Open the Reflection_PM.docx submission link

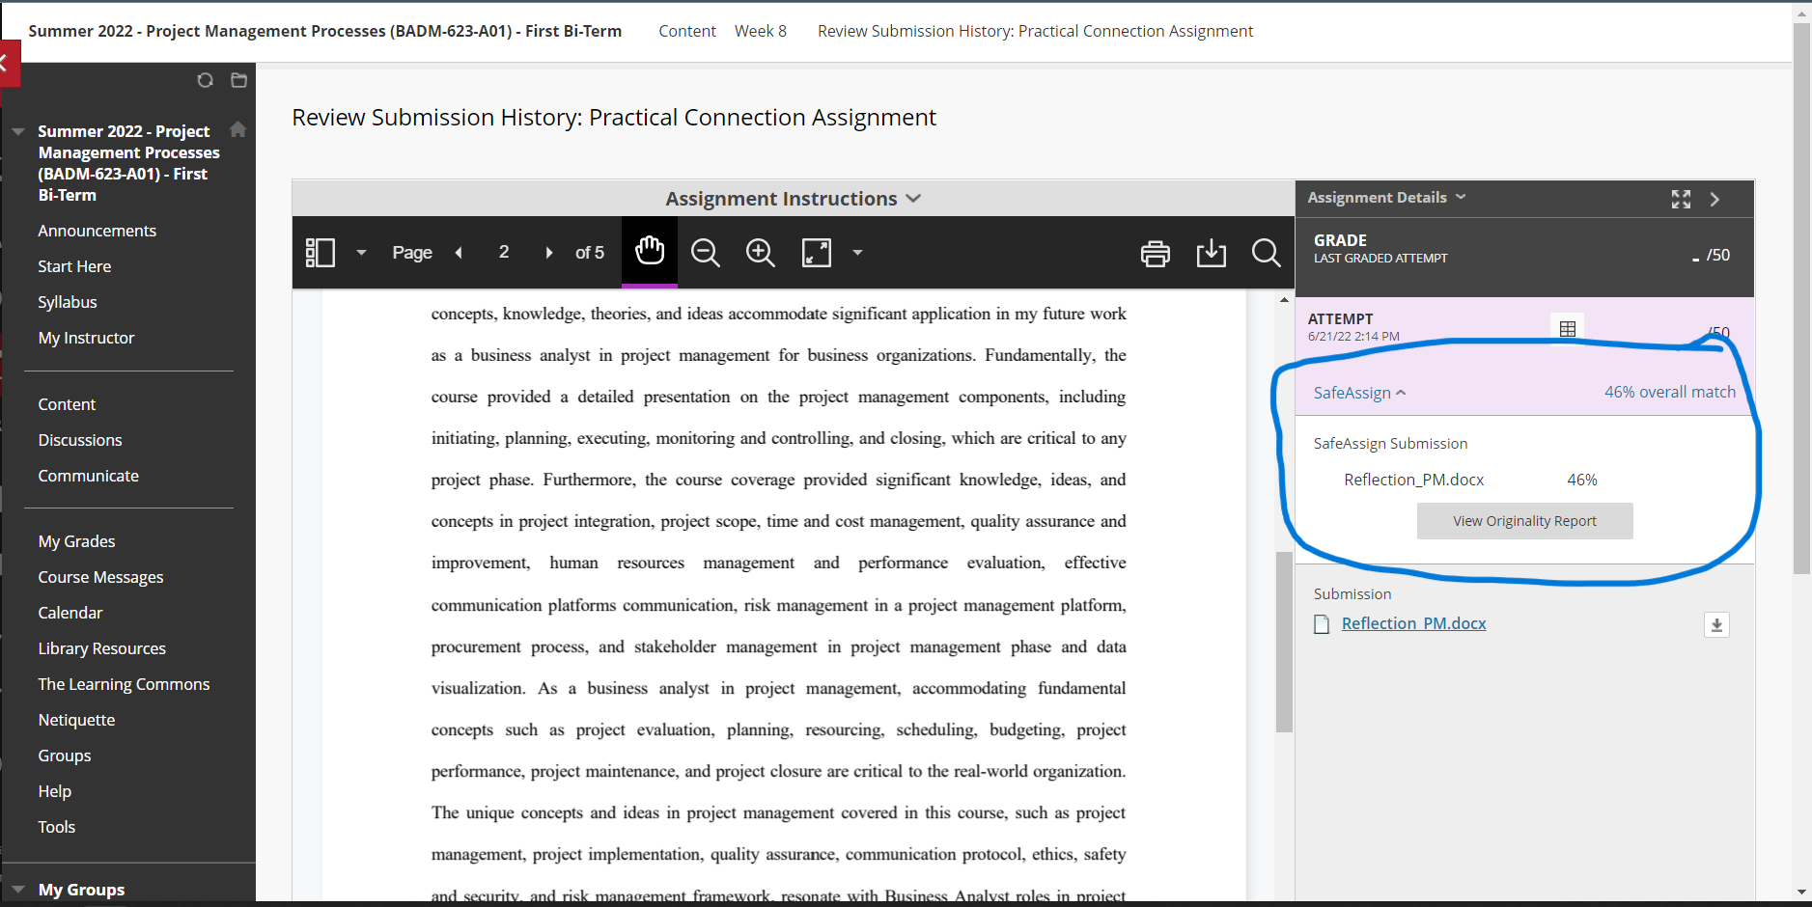(1413, 623)
